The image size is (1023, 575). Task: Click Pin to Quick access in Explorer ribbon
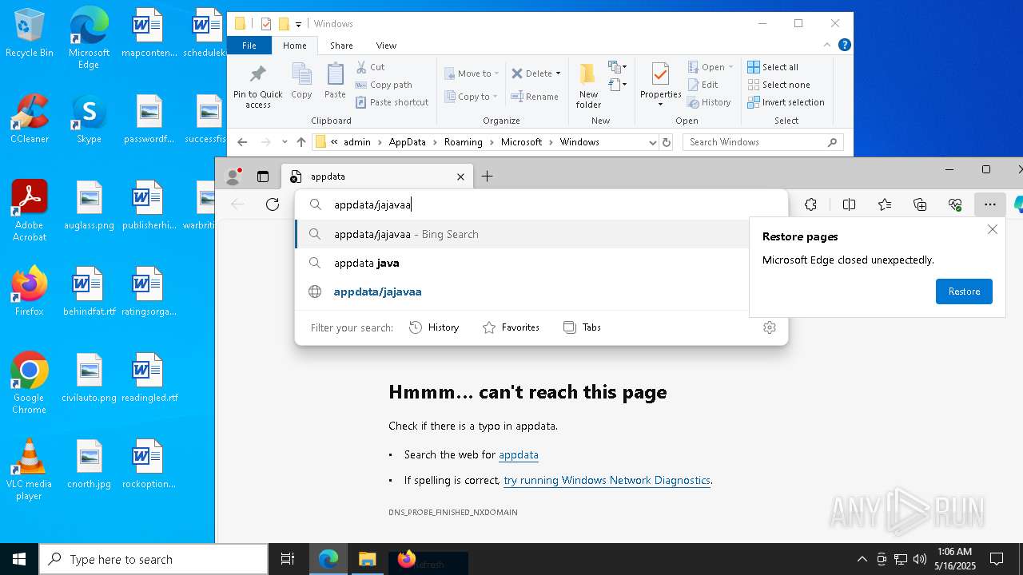(257, 86)
